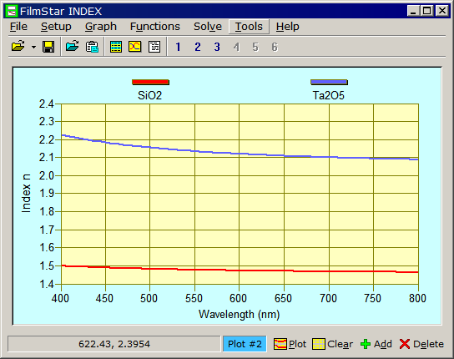
Task: Click the Add button with green plus
Action: click(376, 344)
